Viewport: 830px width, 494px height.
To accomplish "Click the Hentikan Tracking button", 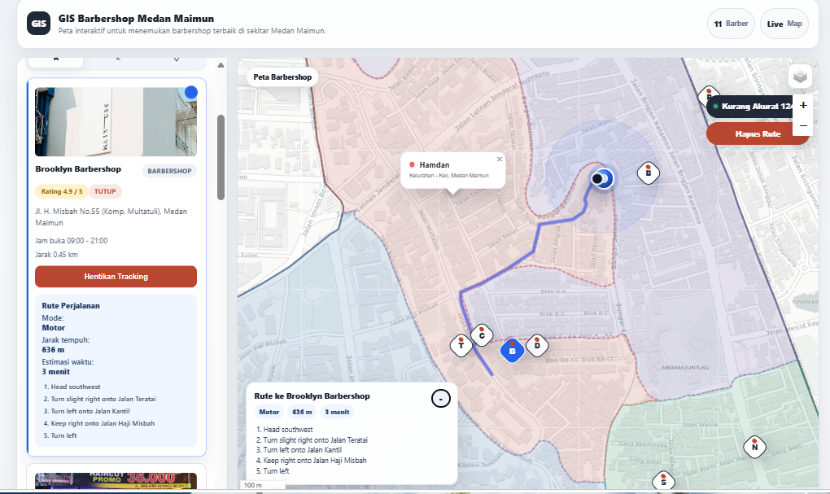I will click(x=116, y=277).
